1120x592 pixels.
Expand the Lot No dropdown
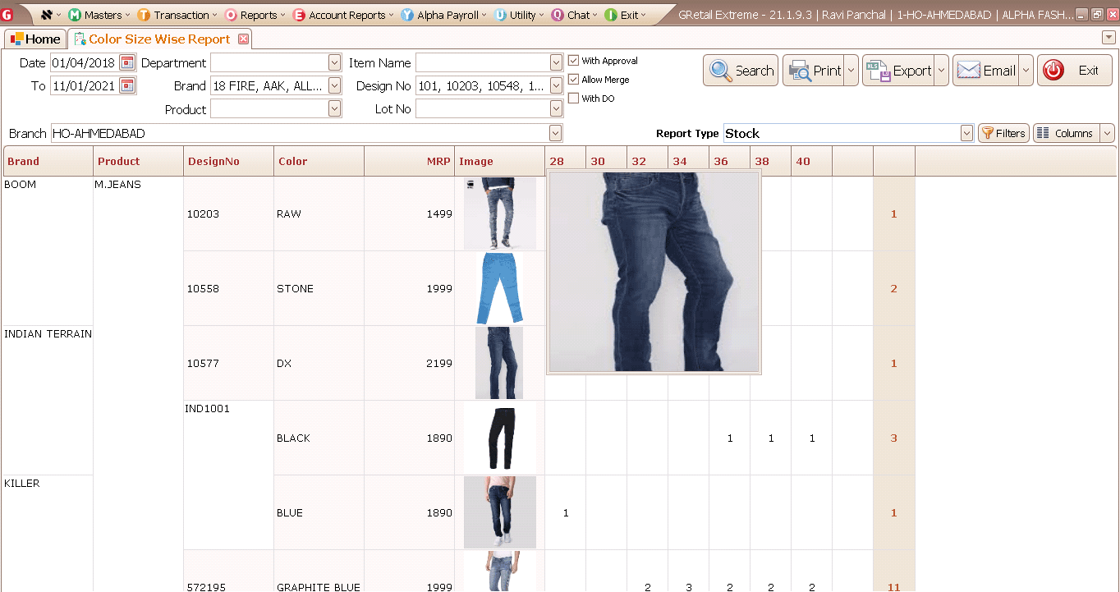556,108
